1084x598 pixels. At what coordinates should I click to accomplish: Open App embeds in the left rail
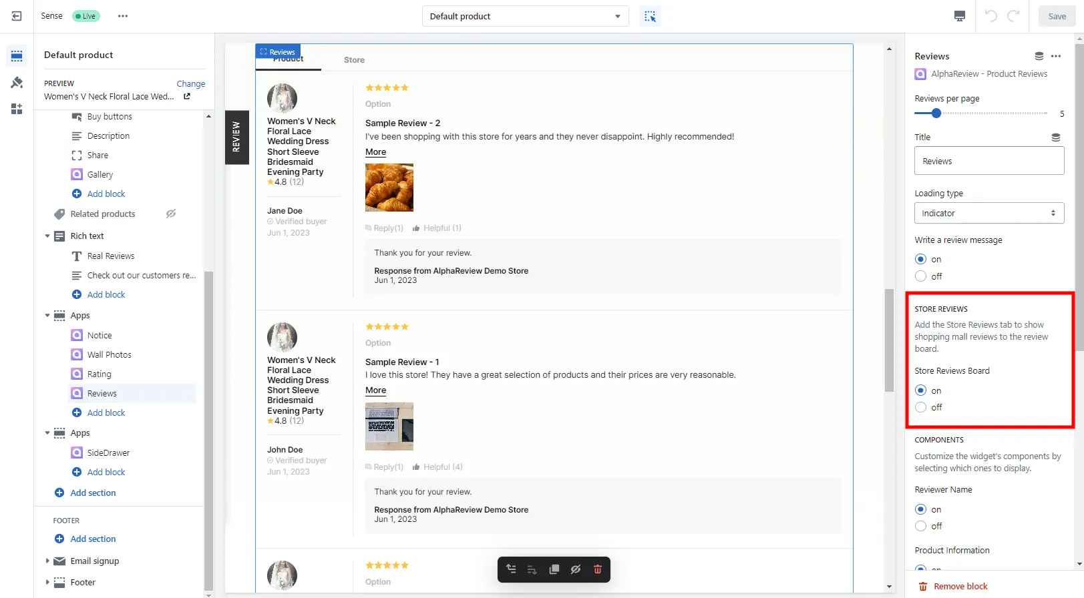pyautogui.click(x=17, y=109)
